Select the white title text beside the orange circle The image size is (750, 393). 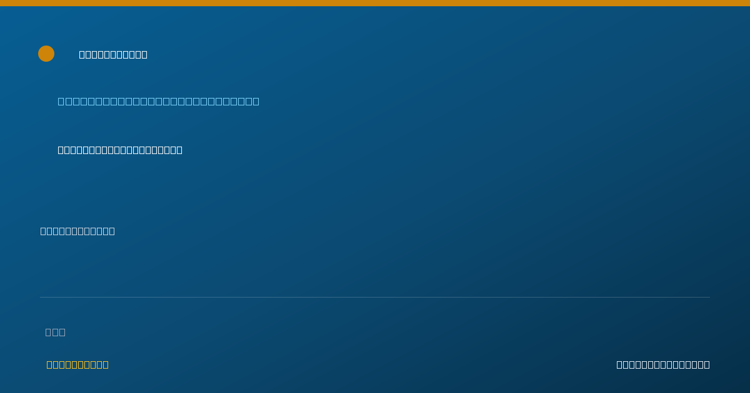(x=113, y=54)
